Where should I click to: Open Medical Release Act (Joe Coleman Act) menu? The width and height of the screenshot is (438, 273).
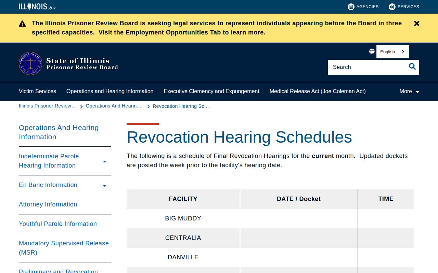point(318,91)
